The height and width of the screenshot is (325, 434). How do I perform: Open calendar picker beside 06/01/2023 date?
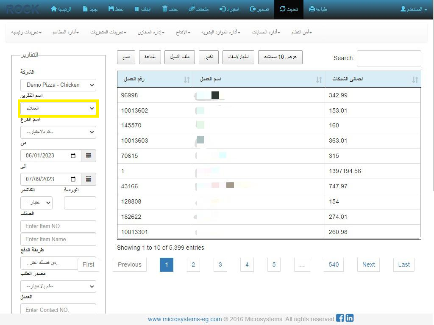click(x=89, y=156)
